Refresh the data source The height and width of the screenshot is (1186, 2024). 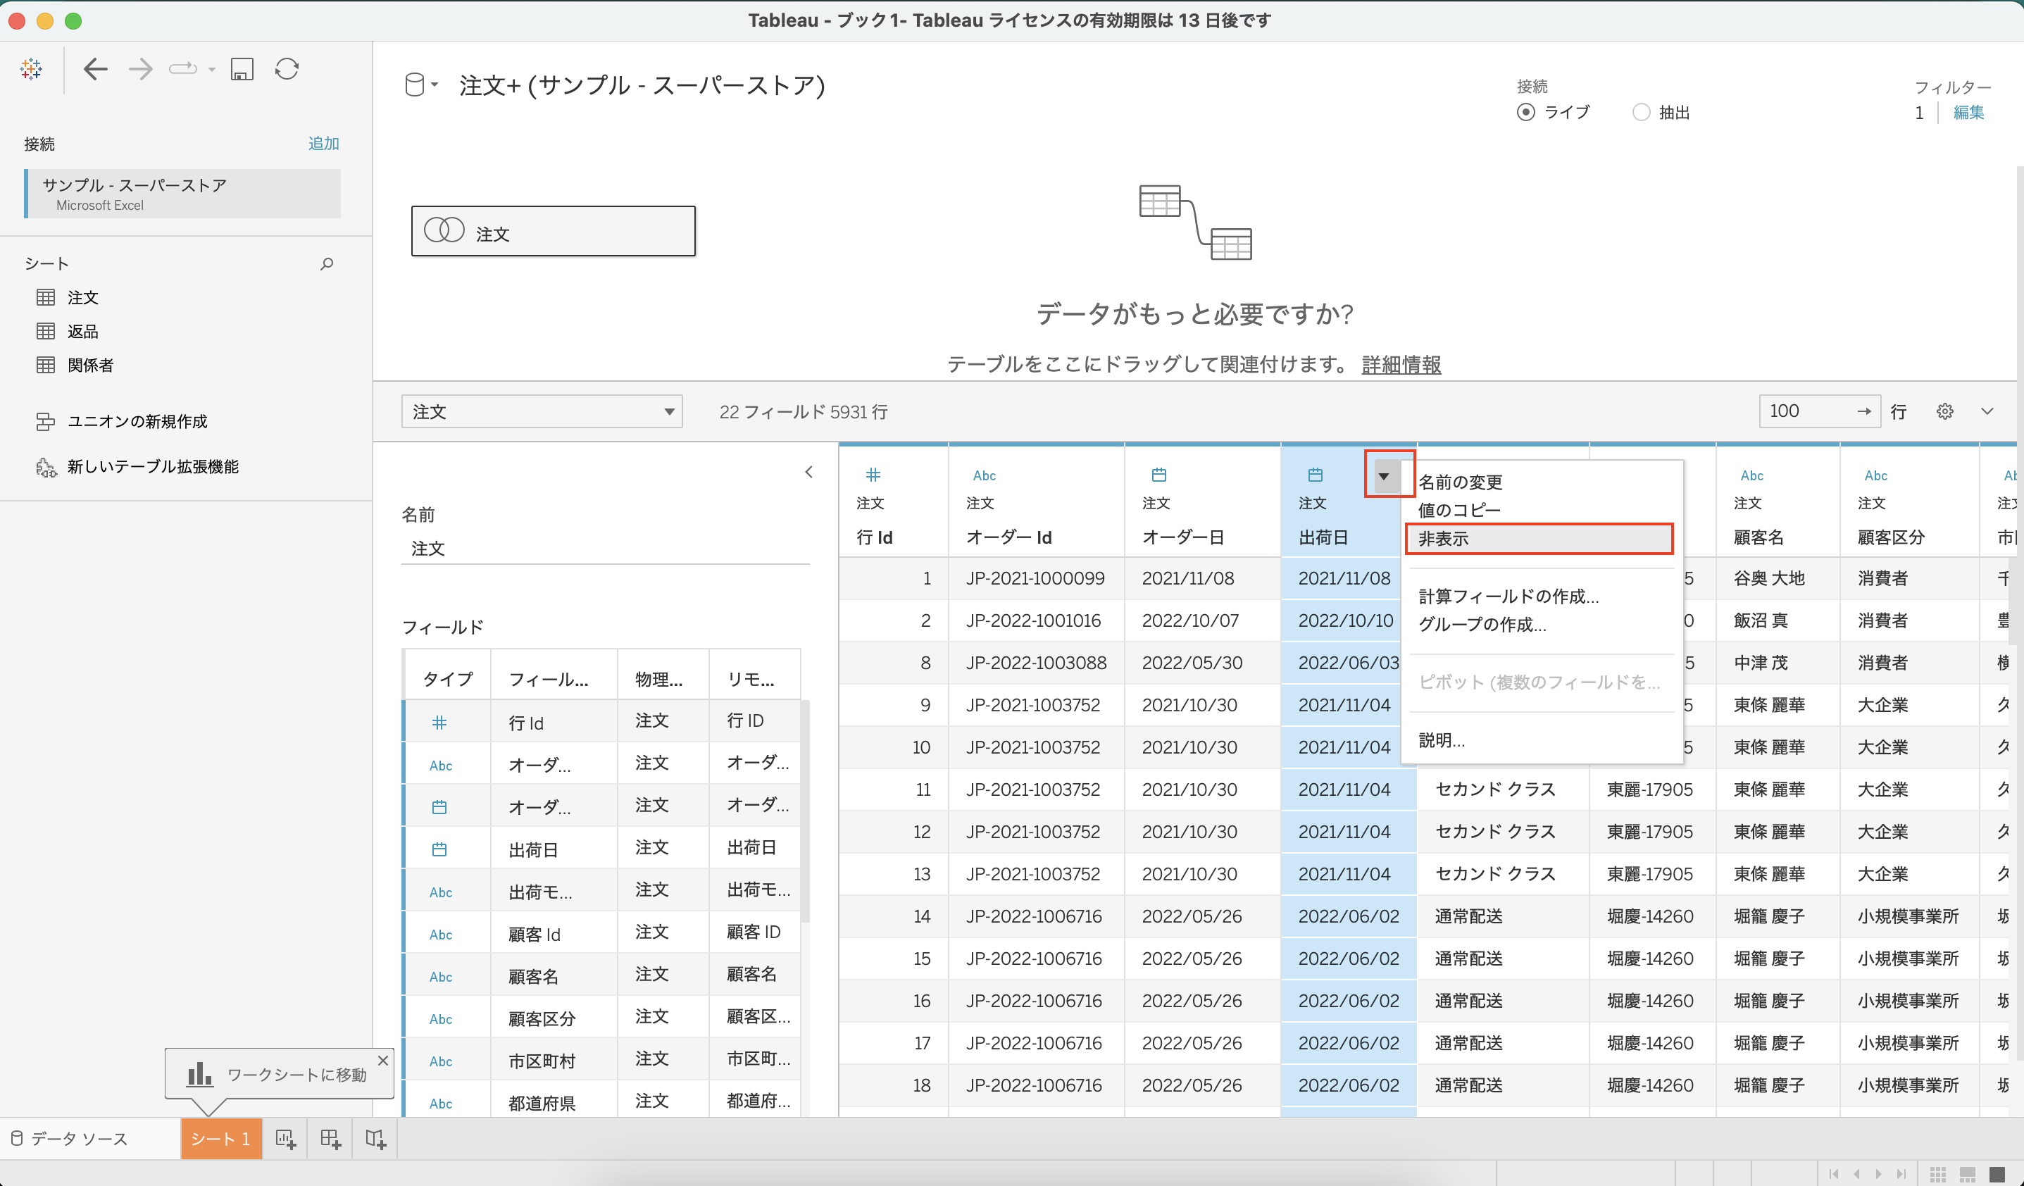point(287,69)
